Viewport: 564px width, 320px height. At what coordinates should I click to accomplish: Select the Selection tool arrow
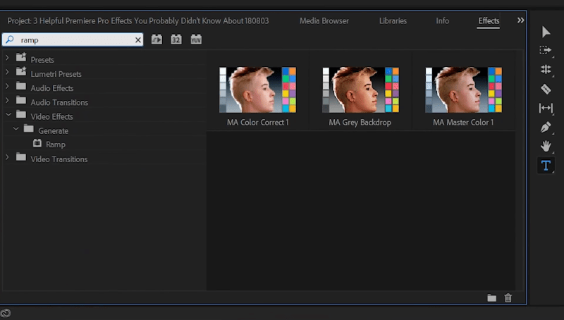pyautogui.click(x=546, y=32)
